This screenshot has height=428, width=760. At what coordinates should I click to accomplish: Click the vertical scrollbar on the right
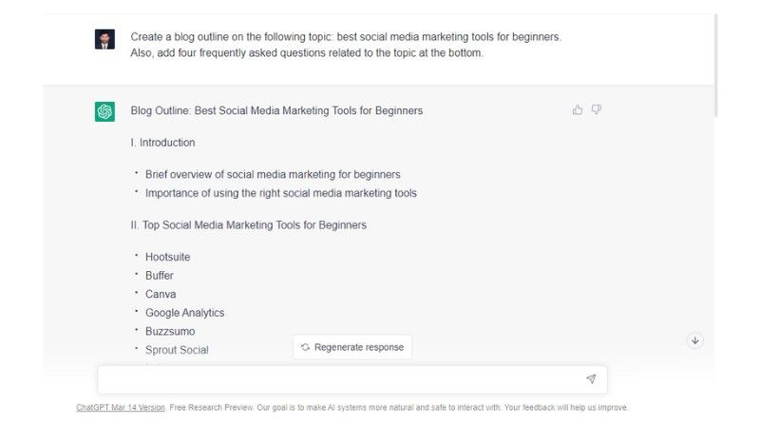tap(716, 62)
